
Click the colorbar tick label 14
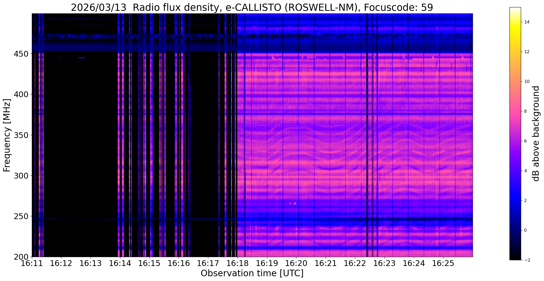527,22
